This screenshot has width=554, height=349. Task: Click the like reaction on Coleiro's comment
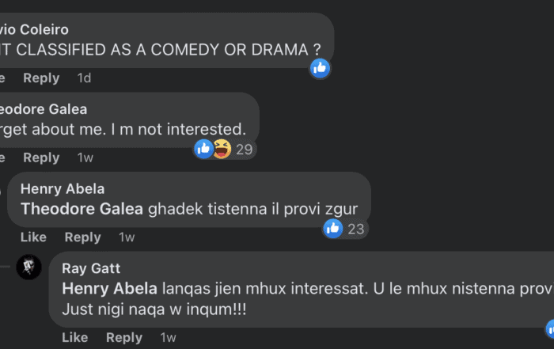click(x=320, y=68)
